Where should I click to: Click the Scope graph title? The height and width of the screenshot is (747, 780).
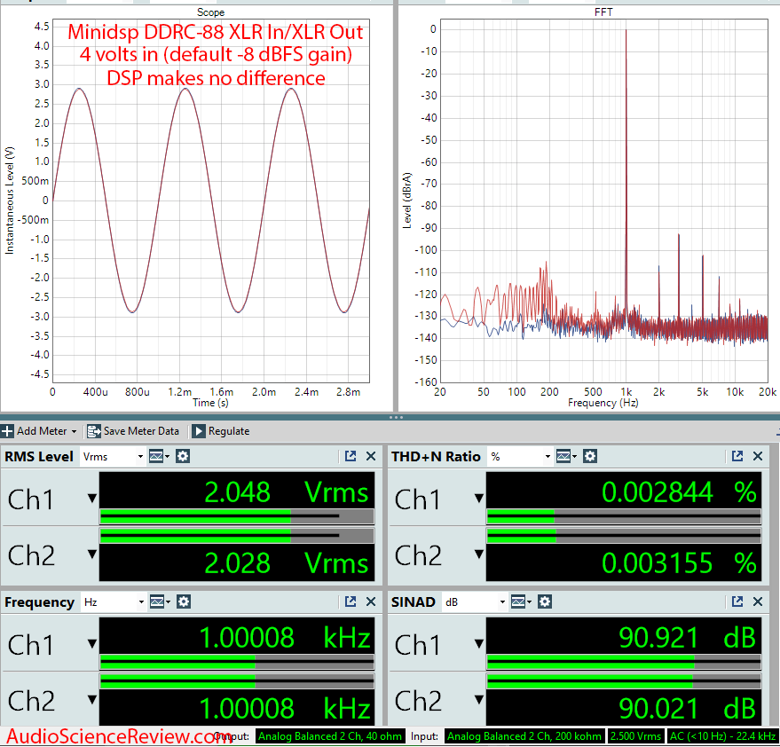click(210, 12)
